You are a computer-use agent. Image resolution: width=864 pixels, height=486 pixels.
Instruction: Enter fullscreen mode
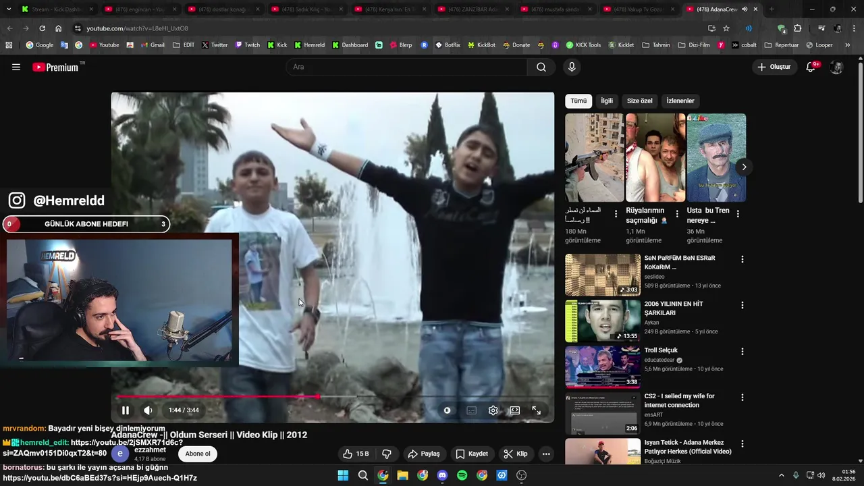pyautogui.click(x=536, y=410)
